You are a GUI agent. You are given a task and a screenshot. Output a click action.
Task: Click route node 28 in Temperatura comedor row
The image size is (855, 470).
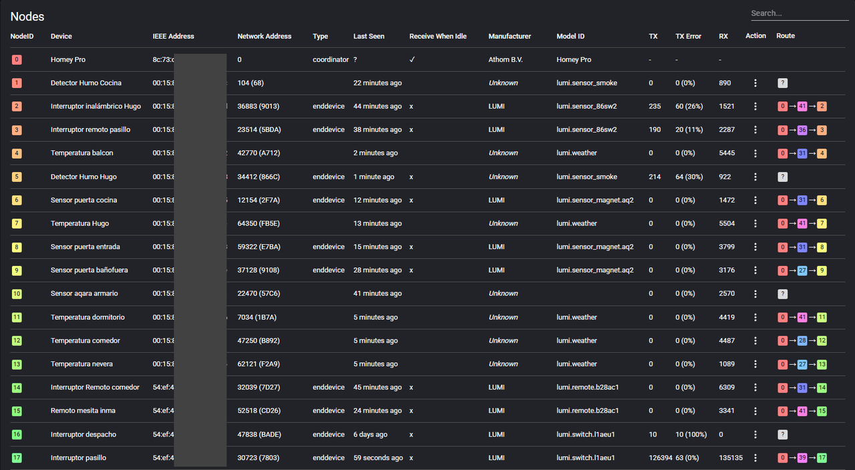[x=802, y=341]
